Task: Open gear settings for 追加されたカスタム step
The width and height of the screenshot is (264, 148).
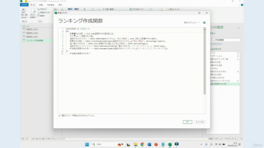Action: coord(238,72)
